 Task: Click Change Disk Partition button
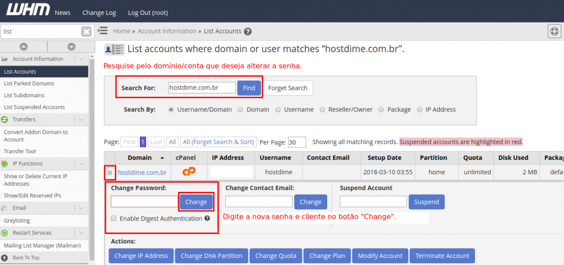pos(211,256)
